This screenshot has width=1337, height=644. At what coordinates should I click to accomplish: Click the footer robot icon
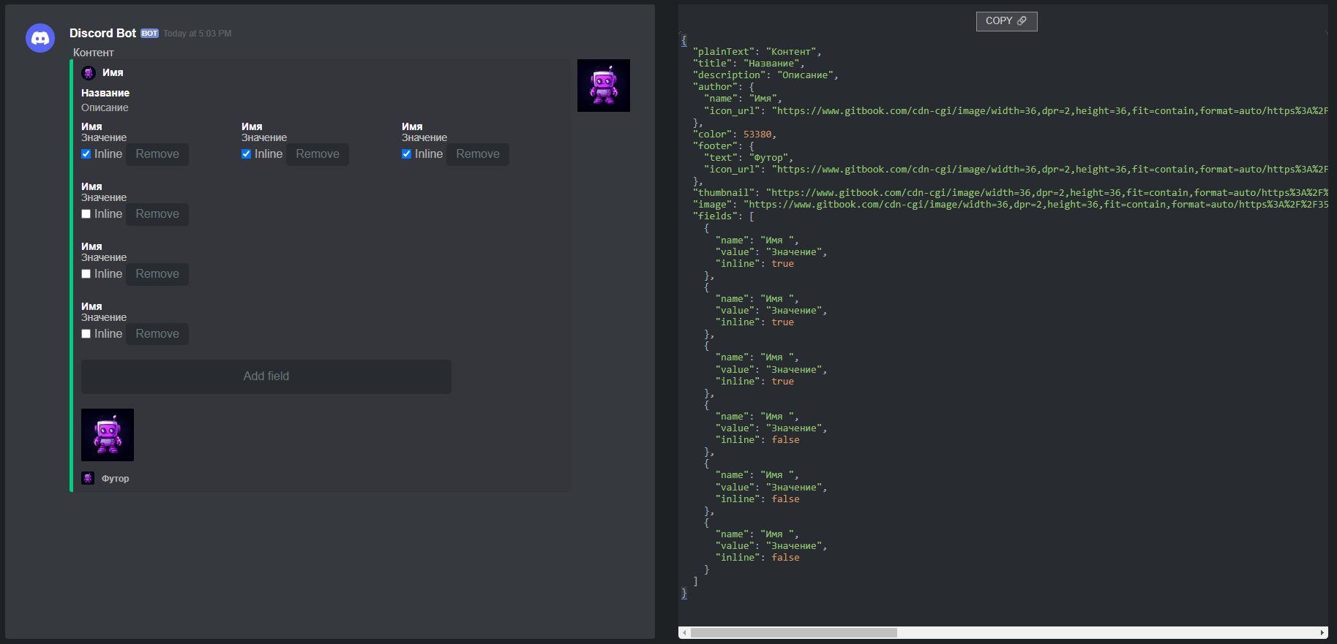(88, 478)
